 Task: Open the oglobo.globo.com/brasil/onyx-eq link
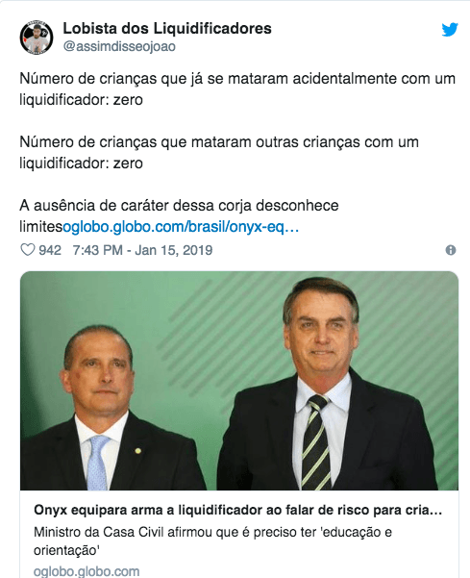tap(181, 227)
